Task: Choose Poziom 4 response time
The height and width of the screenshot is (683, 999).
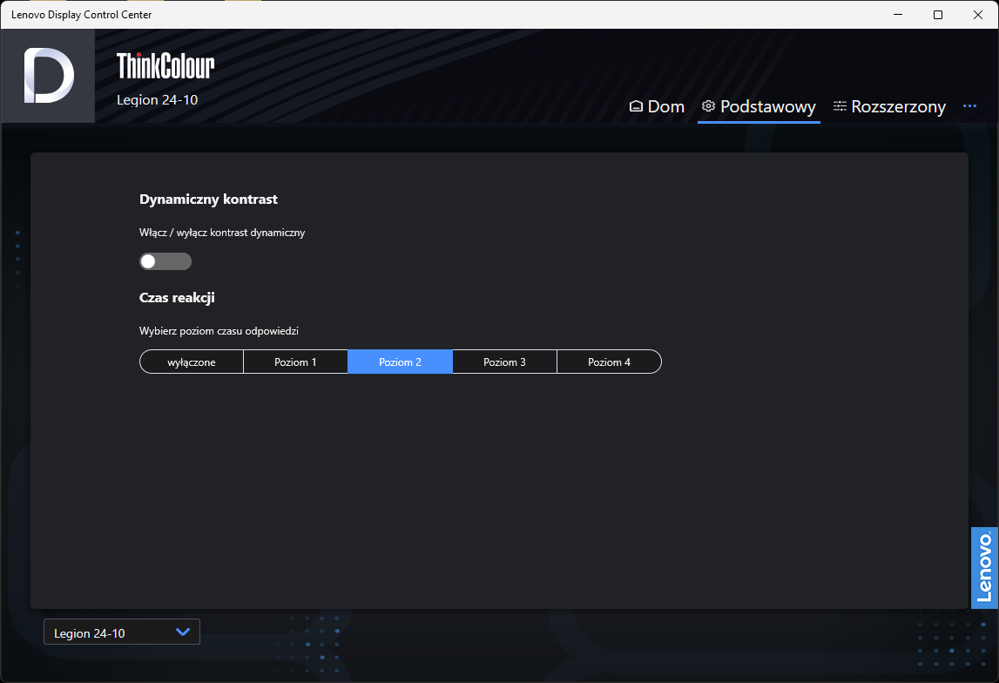Action: point(609,362)
